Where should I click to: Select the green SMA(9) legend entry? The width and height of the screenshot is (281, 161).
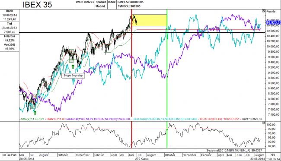coord(32,119)
